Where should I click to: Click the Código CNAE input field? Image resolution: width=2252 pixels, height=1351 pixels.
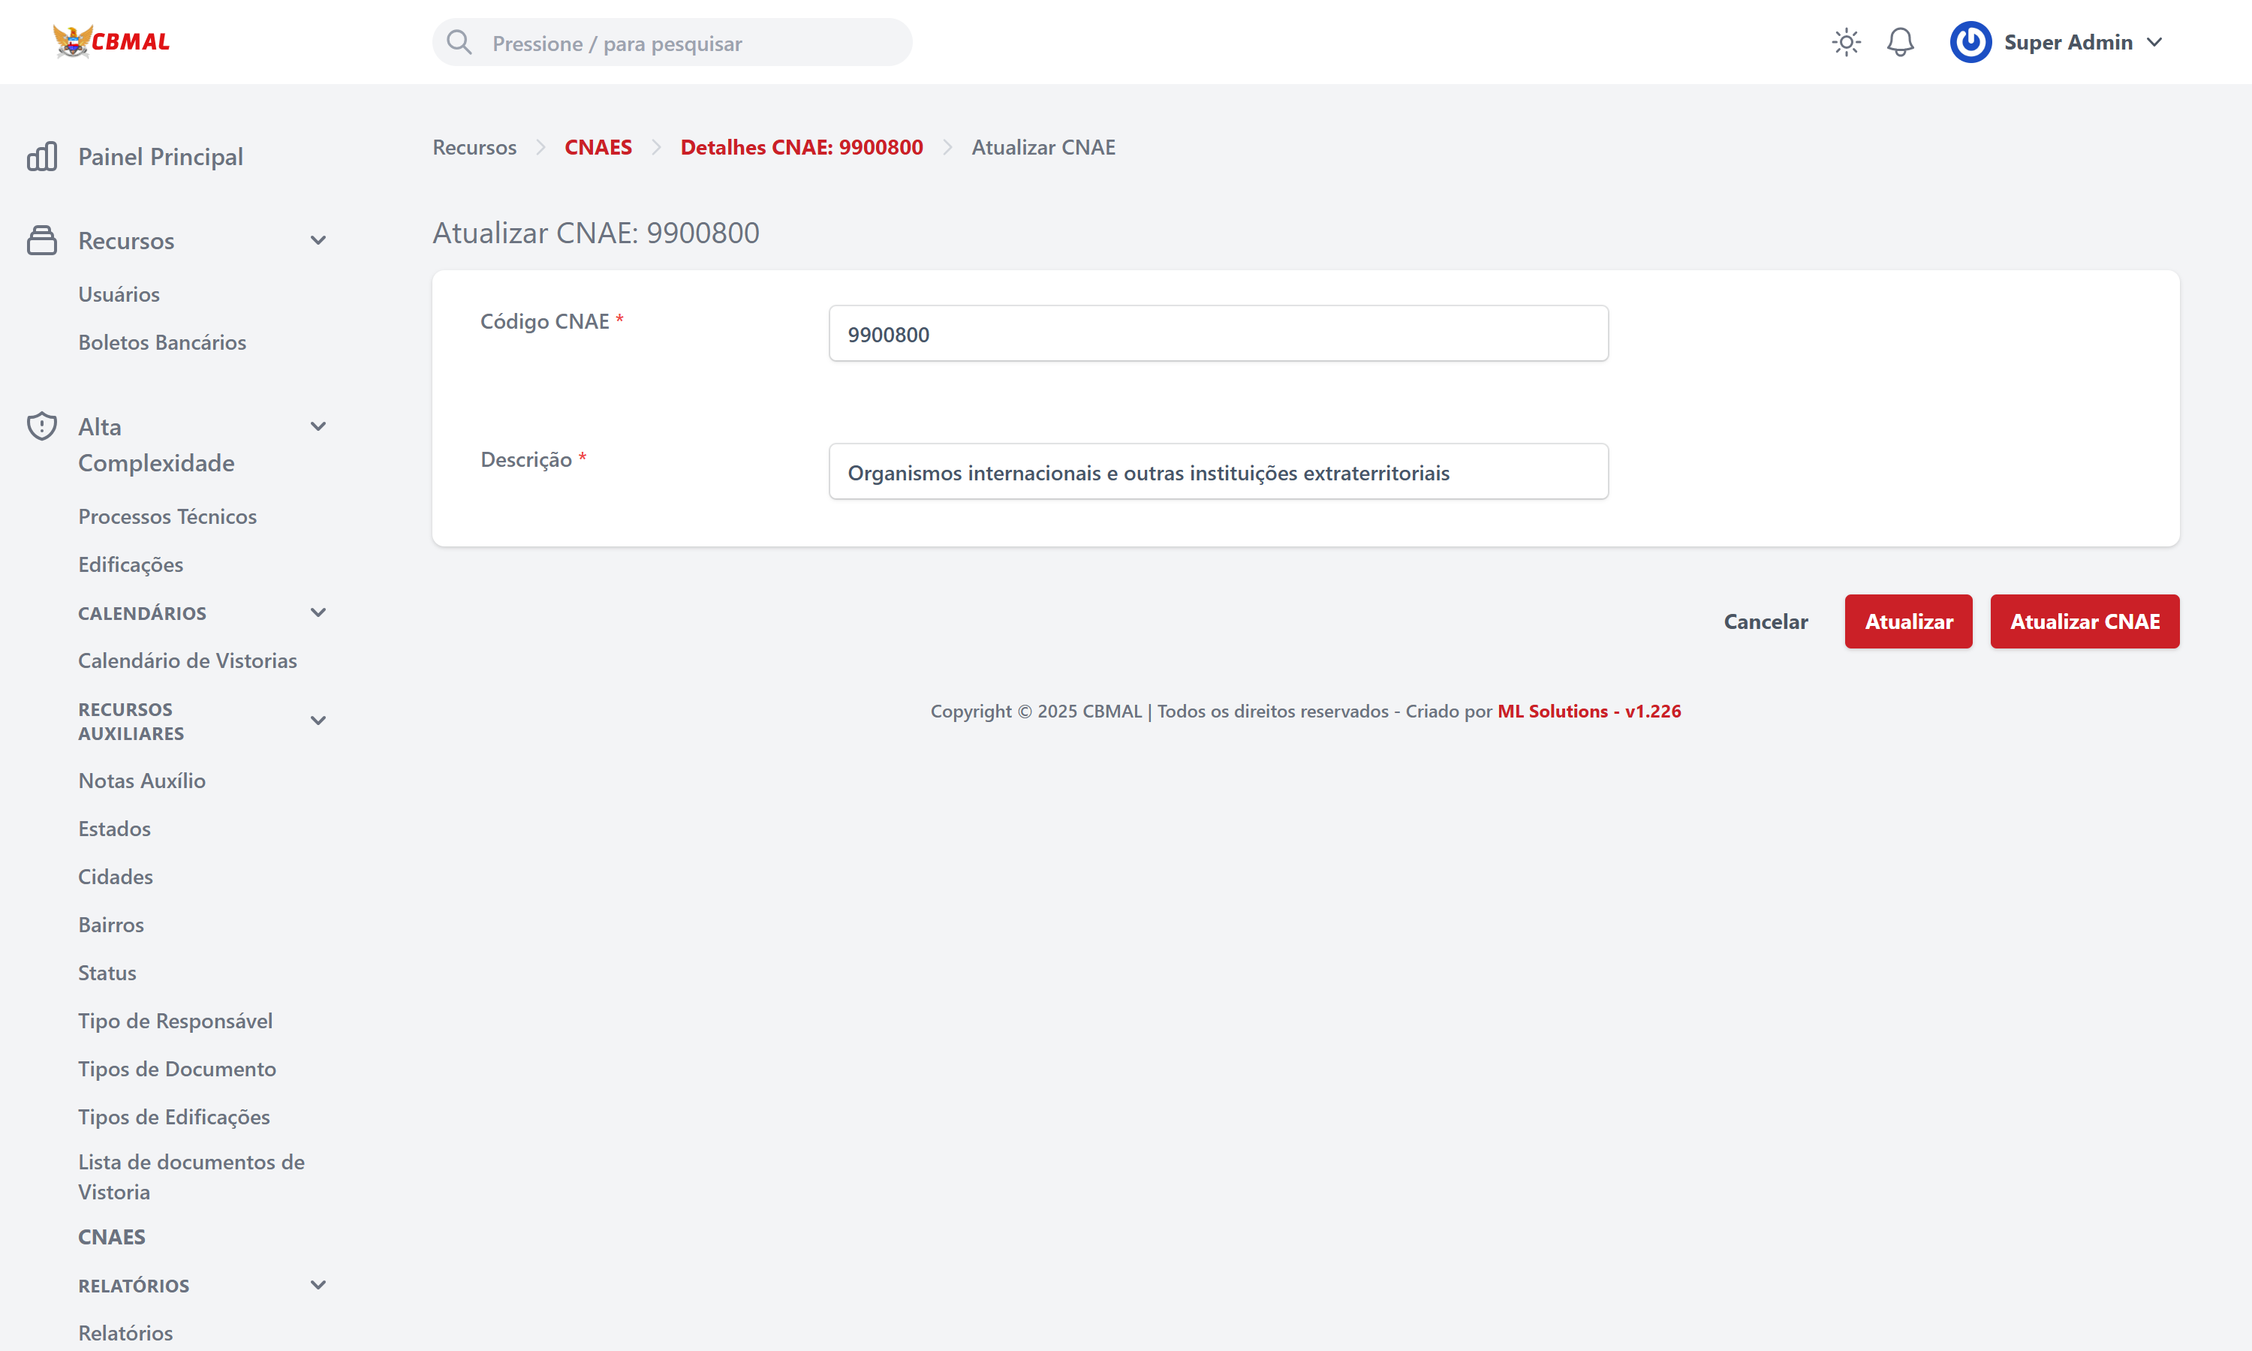click(1218, 334)
